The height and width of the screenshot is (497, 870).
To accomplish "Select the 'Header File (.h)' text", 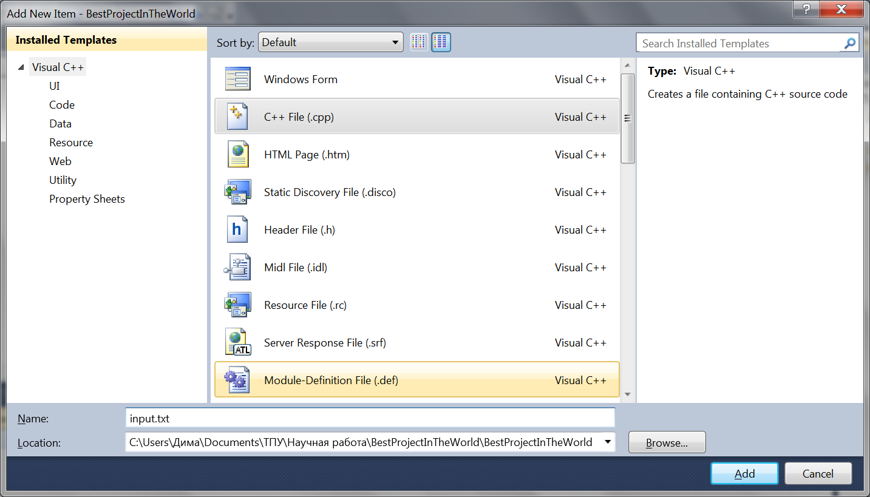I will pos(299,230).
